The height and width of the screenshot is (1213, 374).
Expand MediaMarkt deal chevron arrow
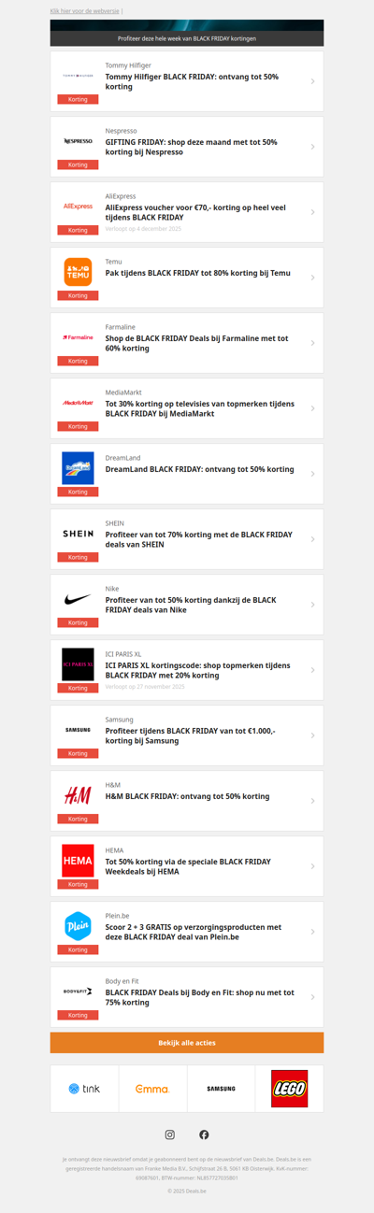pos(312,408)
